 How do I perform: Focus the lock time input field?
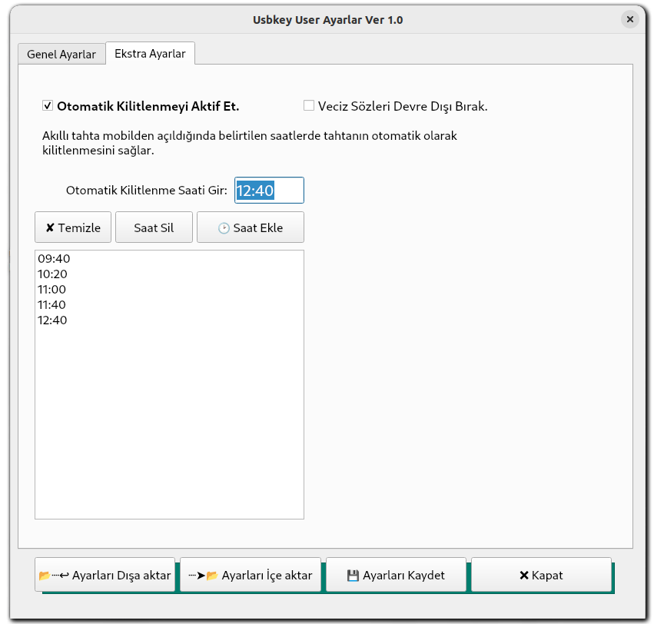pos(269,191)
